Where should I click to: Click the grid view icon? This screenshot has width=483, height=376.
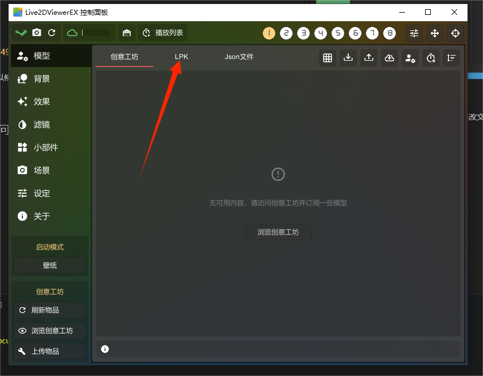328,58
